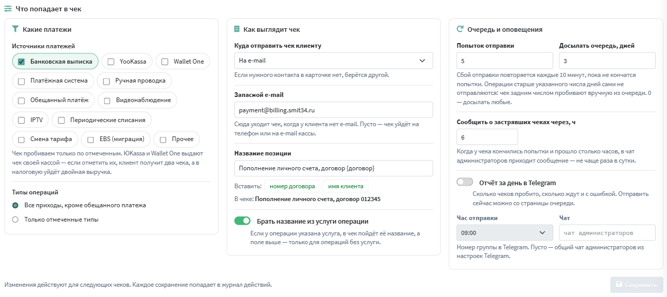
Task: Click the 'Сохранить' button
Action: point(636,285)
